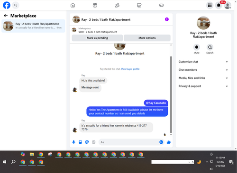
Task: Open File Explorer from the taskbar
Action: coord(32,155)
